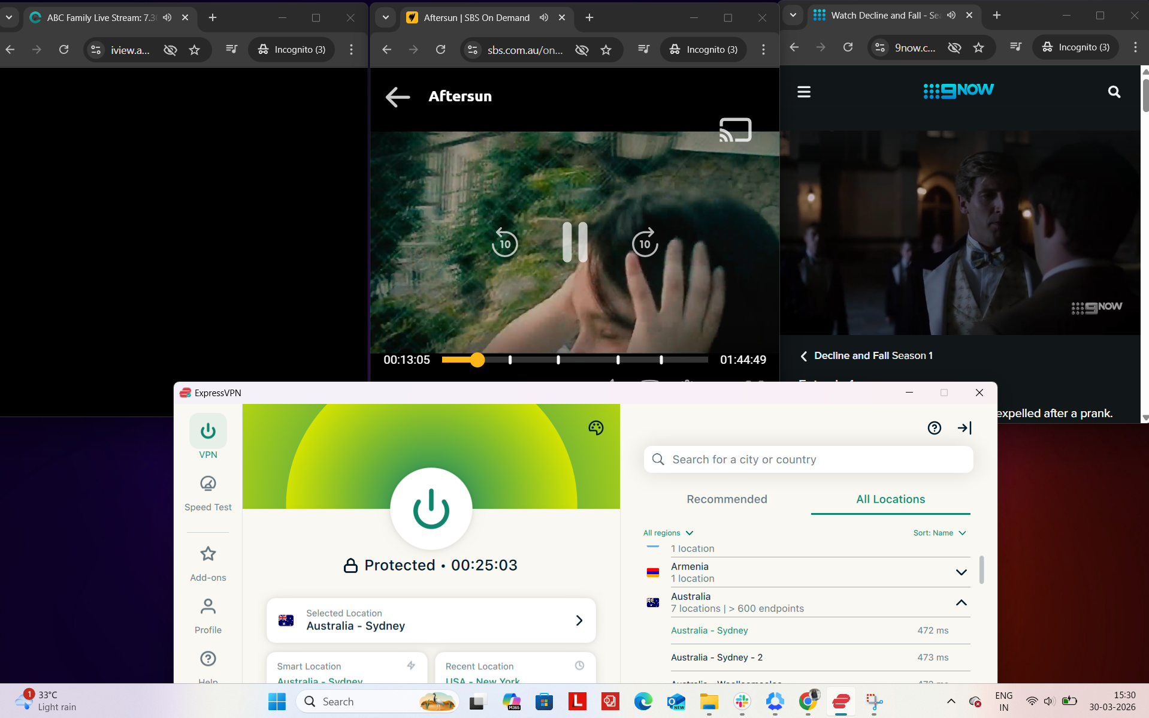Collapse the Australia locations list
1149x718 pixels.
(x=961, y=602)
